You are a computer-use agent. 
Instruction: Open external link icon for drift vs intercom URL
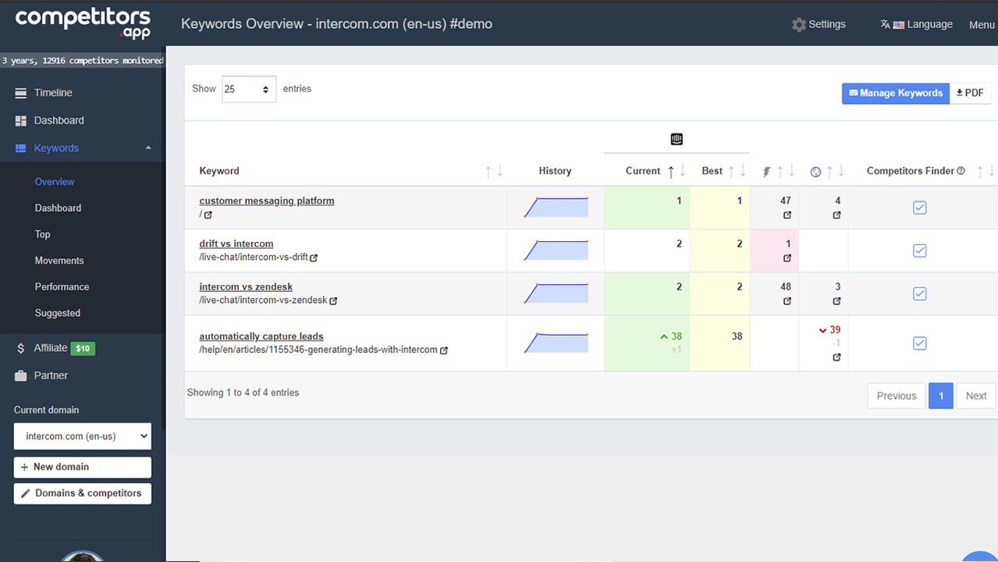pos(314,258)
